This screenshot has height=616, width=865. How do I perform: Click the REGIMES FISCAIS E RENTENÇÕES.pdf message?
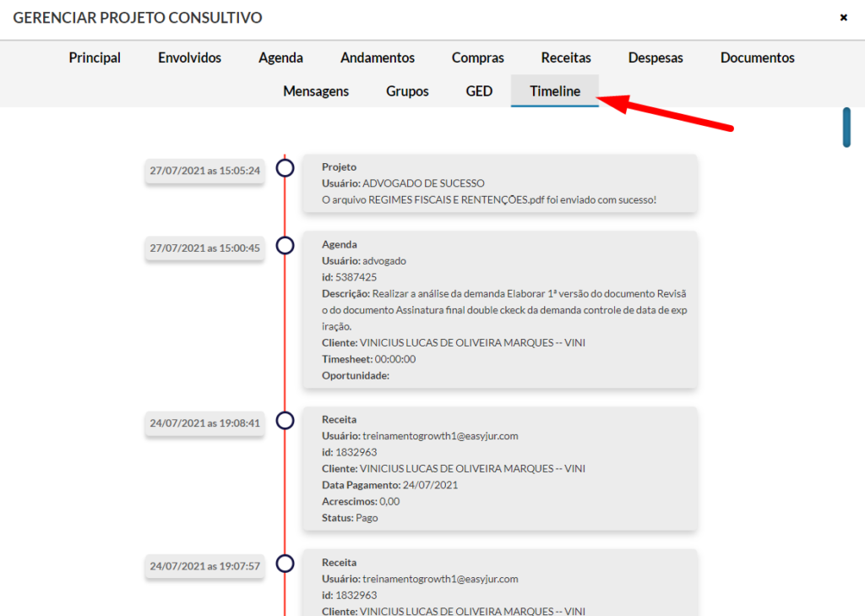point(489,199)
